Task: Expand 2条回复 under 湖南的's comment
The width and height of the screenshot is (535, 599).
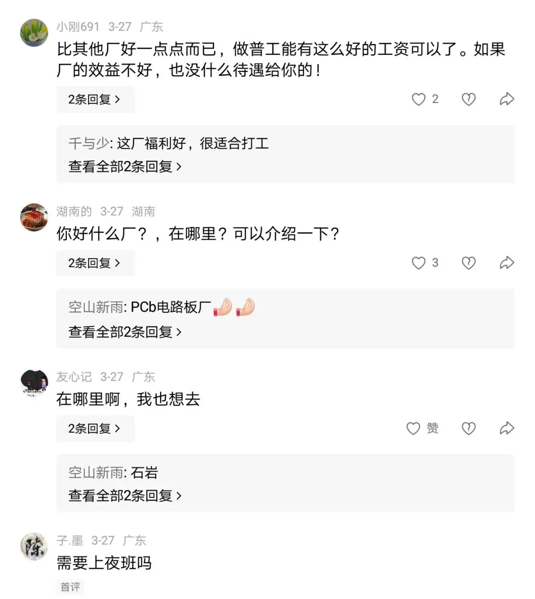Action: 95,263
